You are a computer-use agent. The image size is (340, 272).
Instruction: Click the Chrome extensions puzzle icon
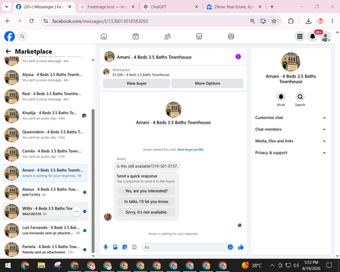click(x=291, y=21)
